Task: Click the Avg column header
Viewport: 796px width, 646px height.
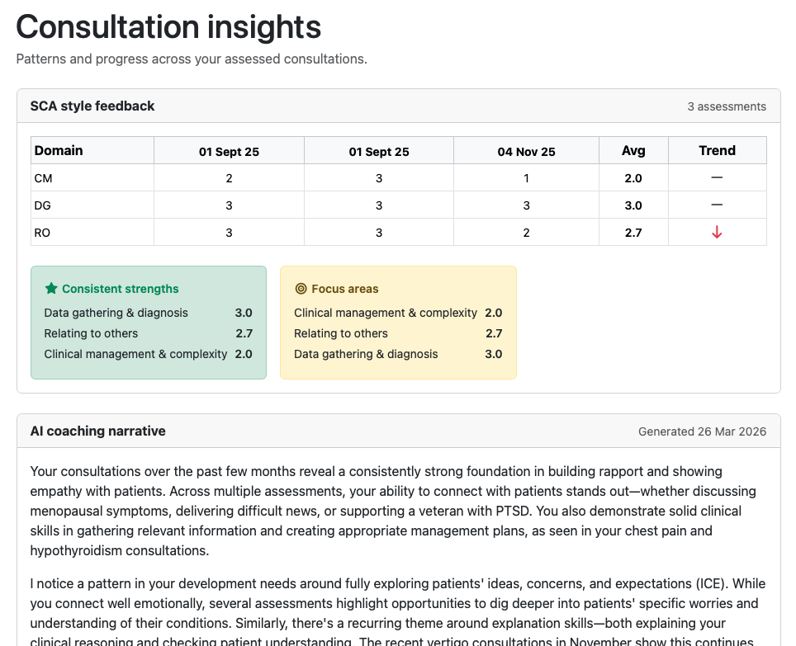Action: click(x=633, y=150)
